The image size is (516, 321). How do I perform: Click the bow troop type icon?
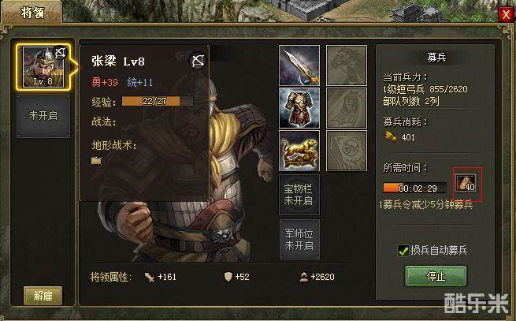click(198, 61)
